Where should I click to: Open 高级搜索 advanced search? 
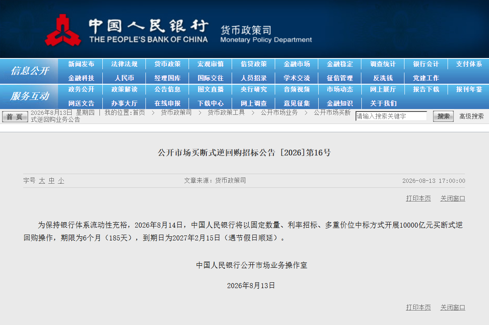click(471, 116)
